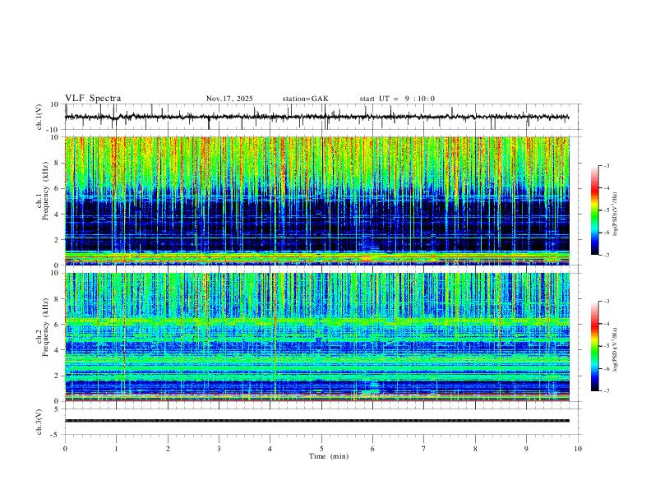Click the "station=GAK" header label

pos(306,99)
